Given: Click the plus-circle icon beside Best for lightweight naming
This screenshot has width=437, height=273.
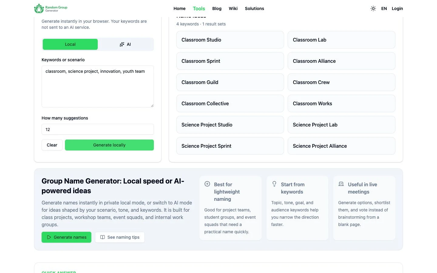Looking at the screenshot, I should point(207,184).
